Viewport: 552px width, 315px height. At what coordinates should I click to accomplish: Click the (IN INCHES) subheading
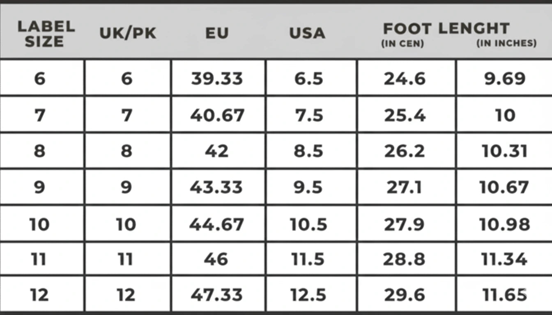[506, 43]
